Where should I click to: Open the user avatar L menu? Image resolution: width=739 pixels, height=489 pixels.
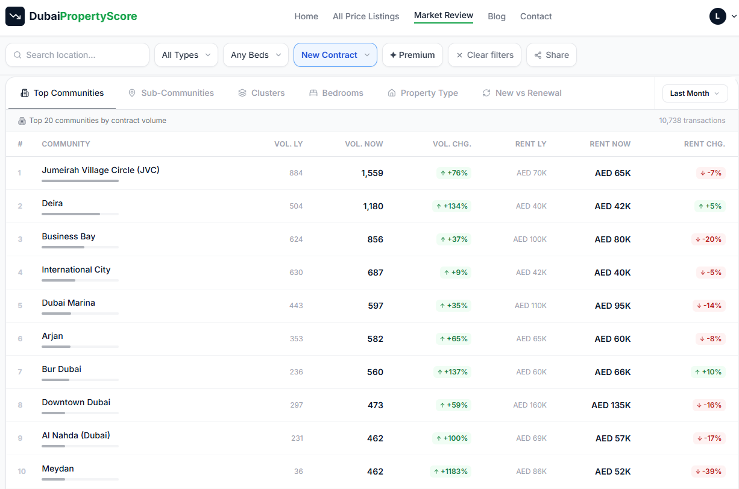point(723,16)
